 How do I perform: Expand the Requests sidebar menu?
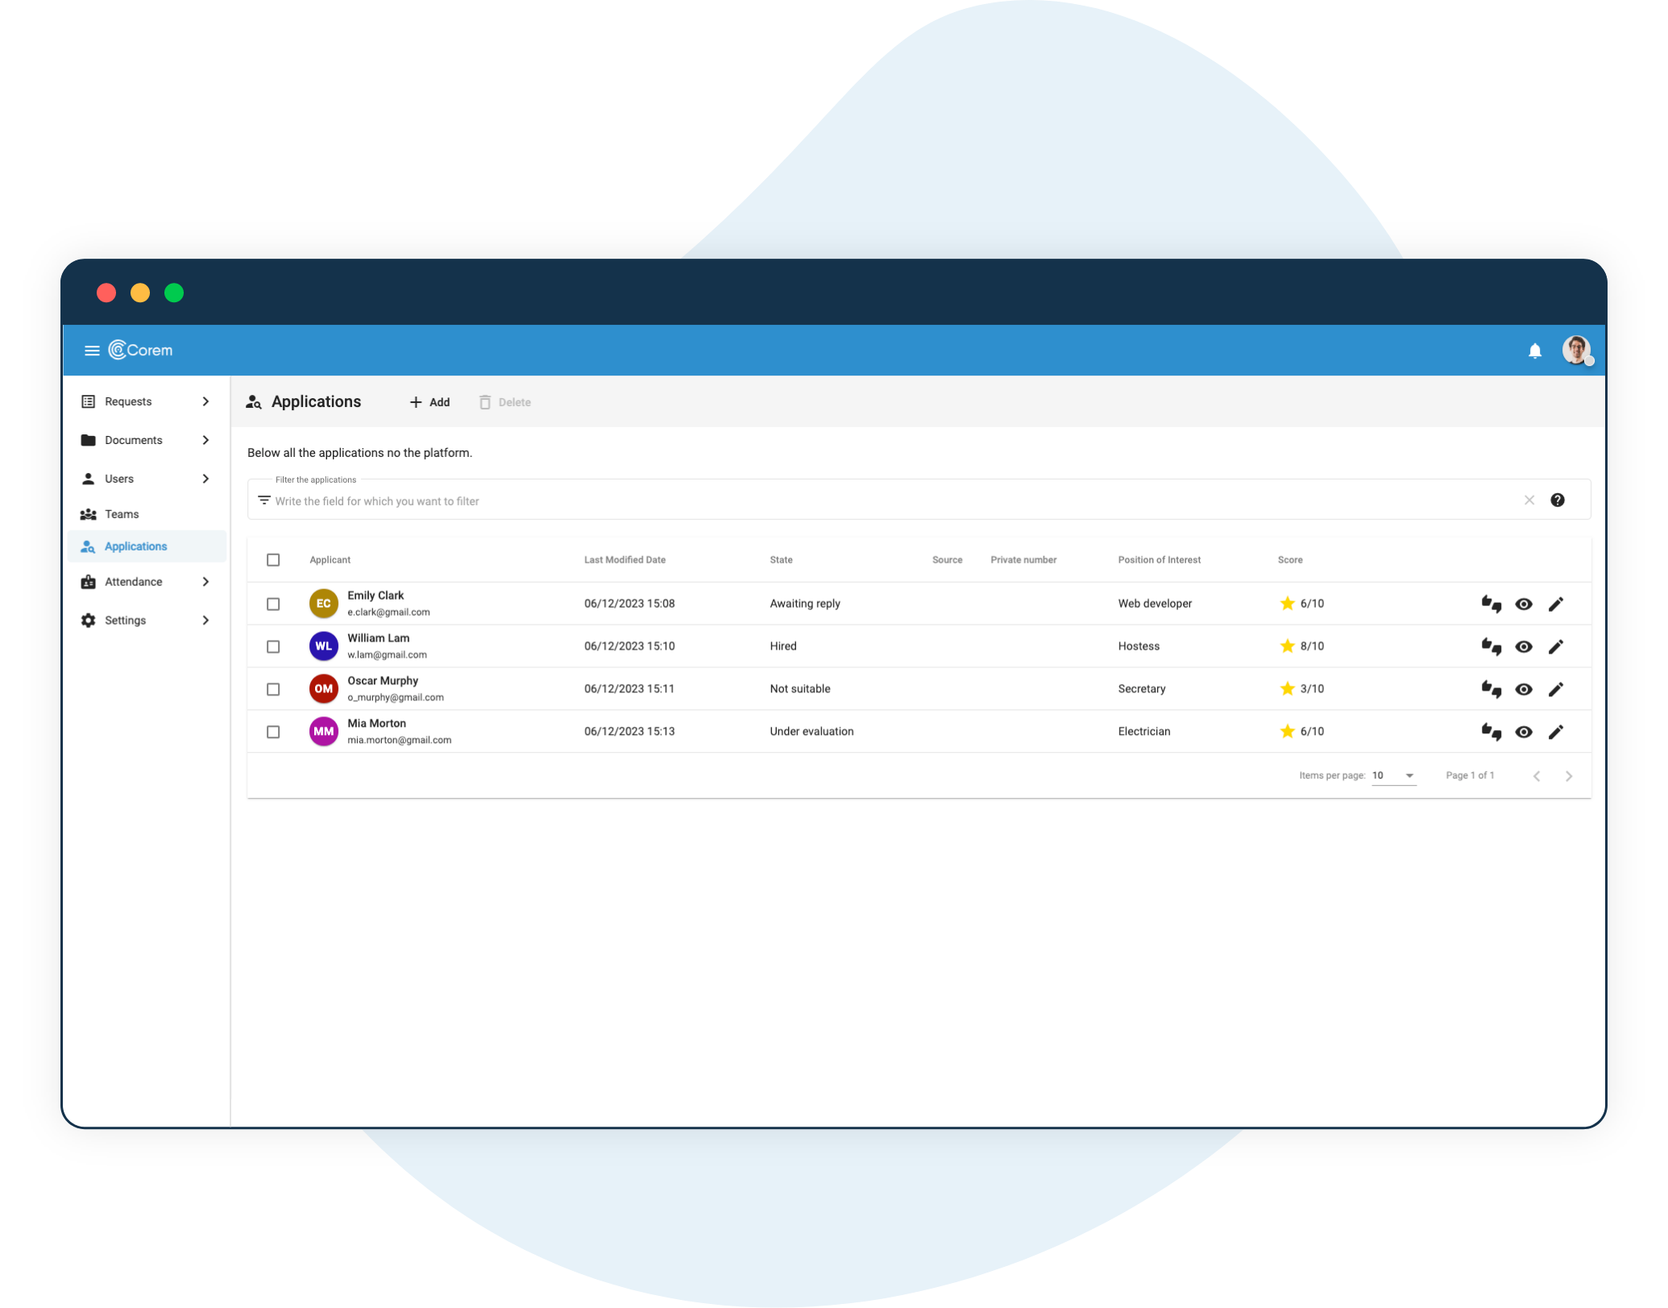(x=205, y=402)
